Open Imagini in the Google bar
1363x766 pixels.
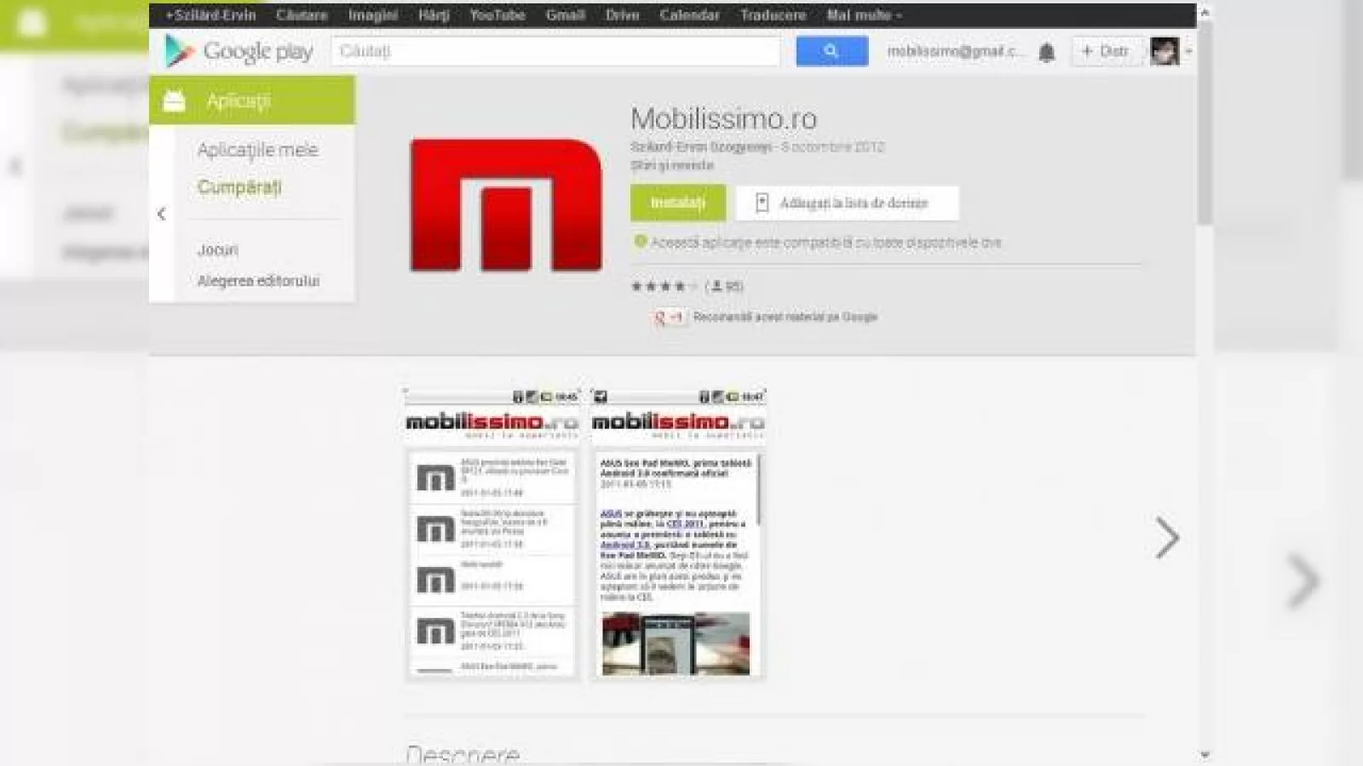(373, 14)
